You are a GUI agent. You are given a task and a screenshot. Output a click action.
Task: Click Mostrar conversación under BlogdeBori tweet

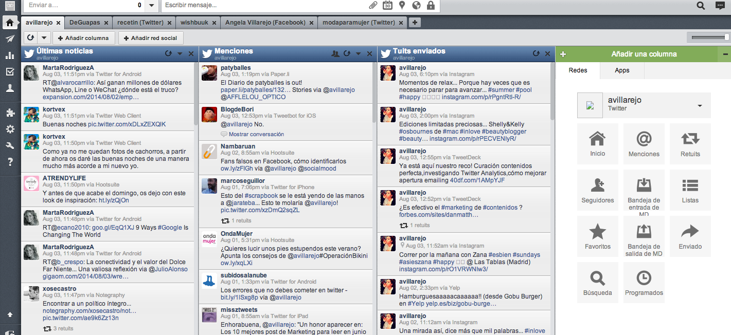[256, 134]
